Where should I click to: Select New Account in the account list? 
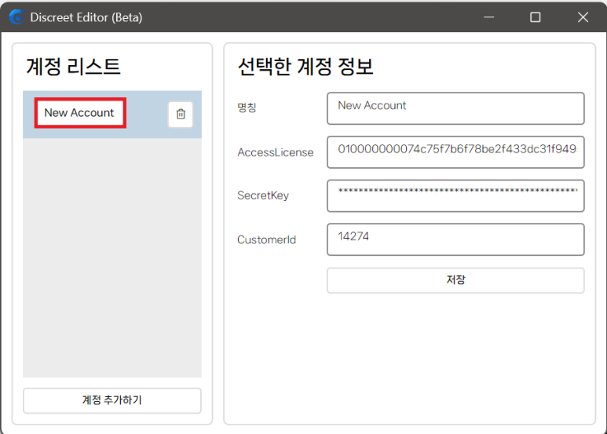pyautogui.click(x=79, y=113)
